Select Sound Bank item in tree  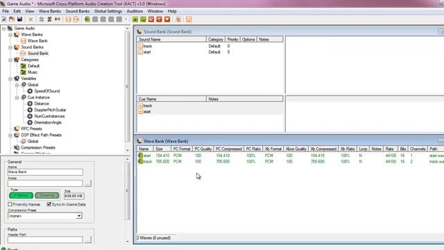click(x=37, y=53)
